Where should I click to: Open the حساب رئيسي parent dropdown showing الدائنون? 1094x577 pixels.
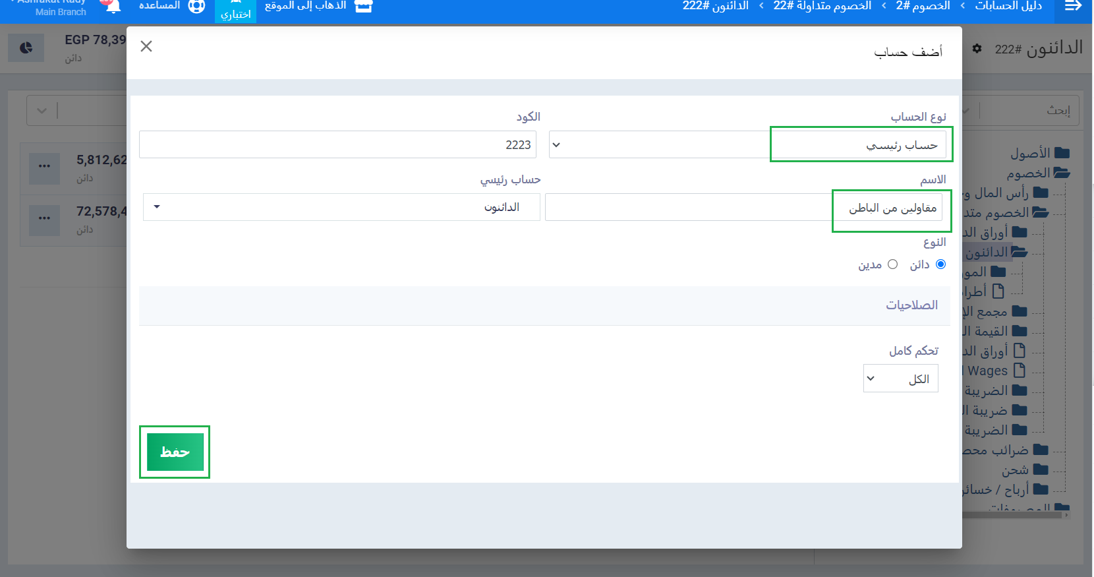tap(341, 207)
